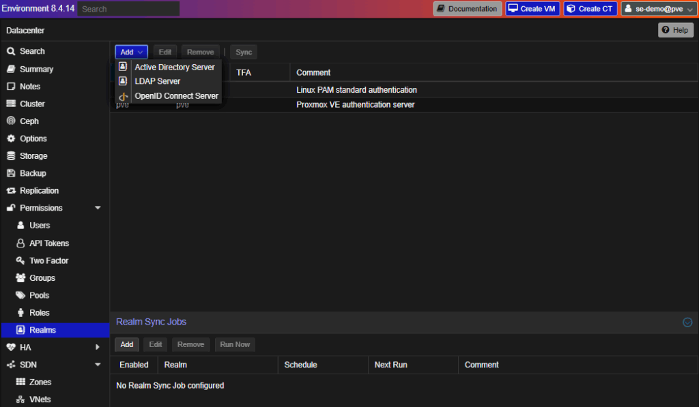Select OpenID Connect Server realm type

pyautogui.click(x=176, y=95)
